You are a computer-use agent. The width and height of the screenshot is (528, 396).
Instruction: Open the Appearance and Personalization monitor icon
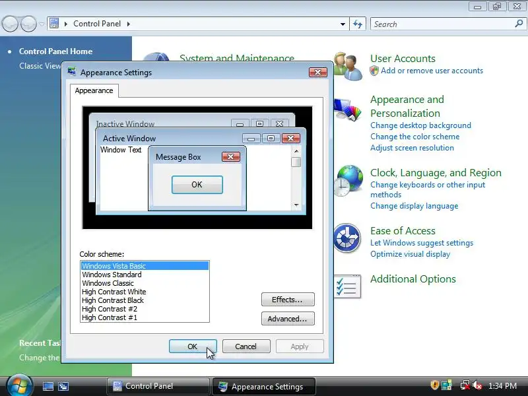(347, 110)
